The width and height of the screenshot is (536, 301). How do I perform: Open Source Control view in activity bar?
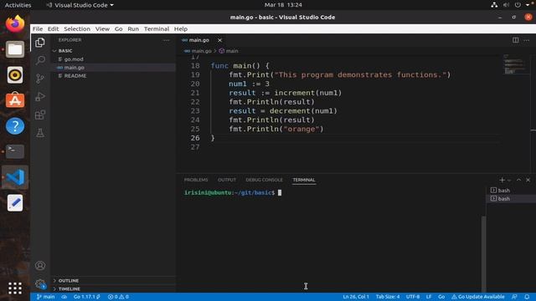click(40, 79)
